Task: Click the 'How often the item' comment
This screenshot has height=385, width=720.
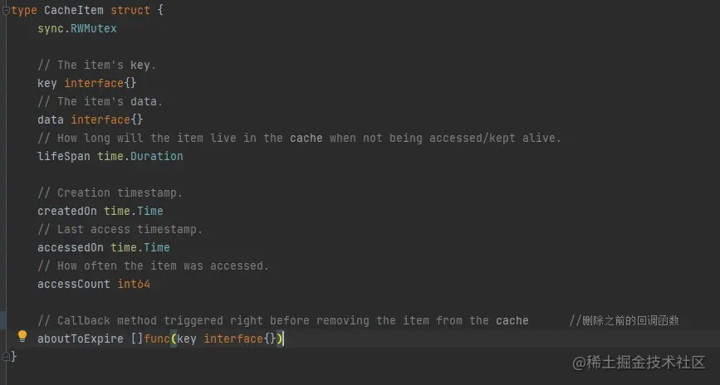Action: coord(154,266)
